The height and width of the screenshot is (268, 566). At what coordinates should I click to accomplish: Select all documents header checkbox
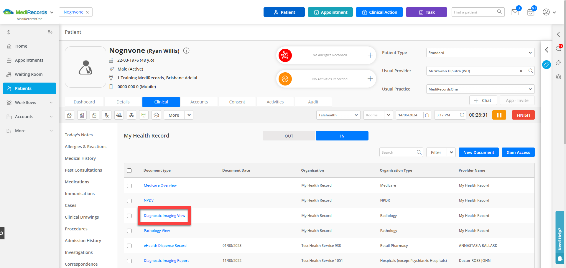[129, 170]
